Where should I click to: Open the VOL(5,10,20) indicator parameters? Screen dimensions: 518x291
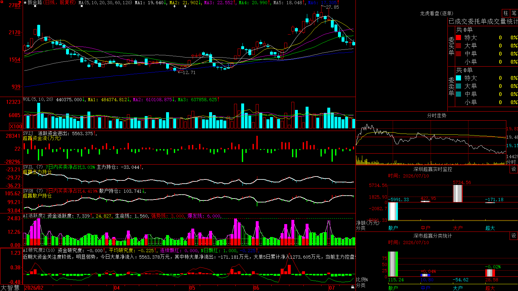[x=38, y=100]
